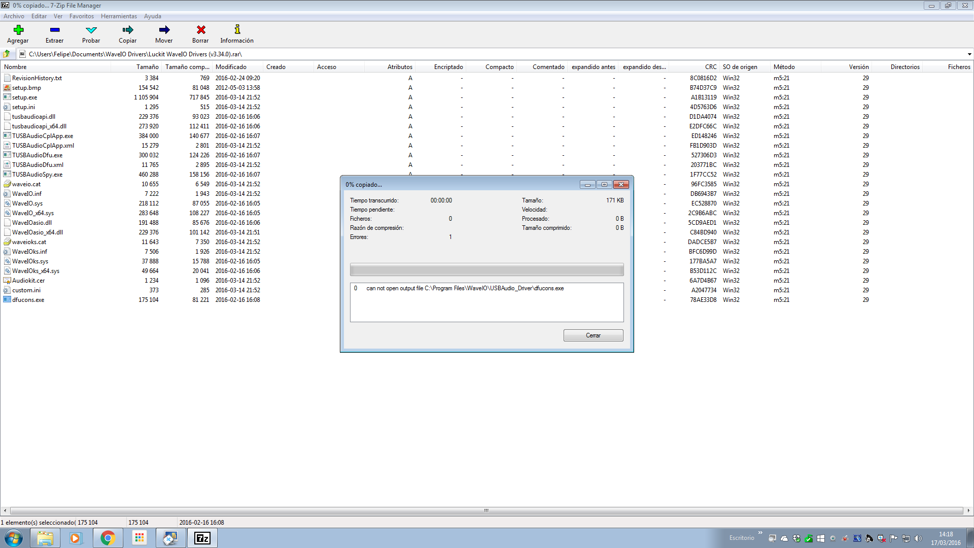
Task: Expand the address bar path dropdown
Action: pos(969,54)
